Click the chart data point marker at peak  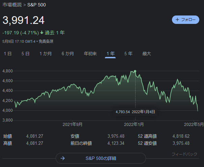(135, 71)
